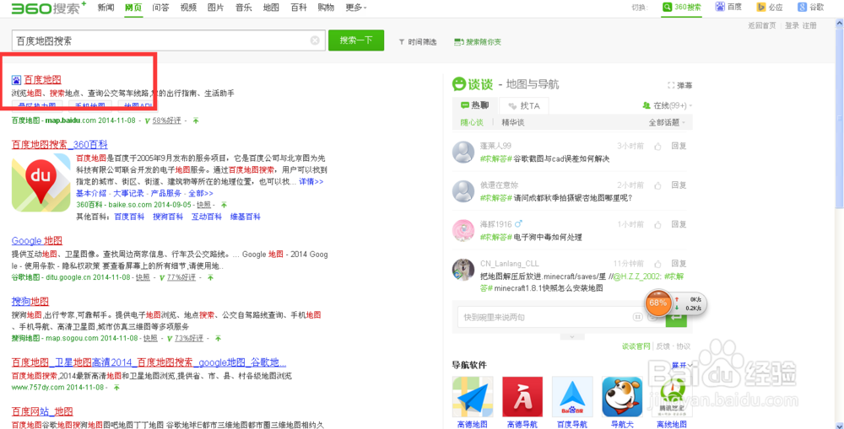Screen dimensions: 844x429
Task: Open 百度导航 app icon
Action: tap(572, 397)
